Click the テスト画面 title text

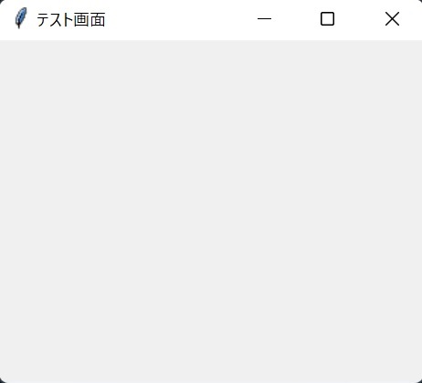pyautogui.click(x=71, y=20)
